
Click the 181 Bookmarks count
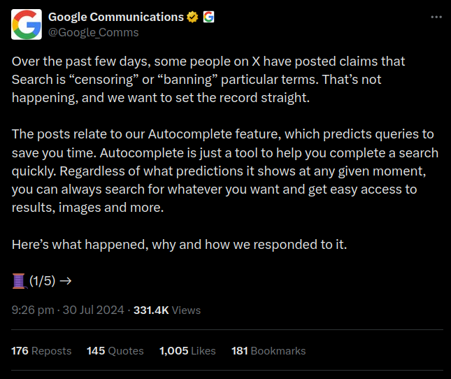(269, 350)
